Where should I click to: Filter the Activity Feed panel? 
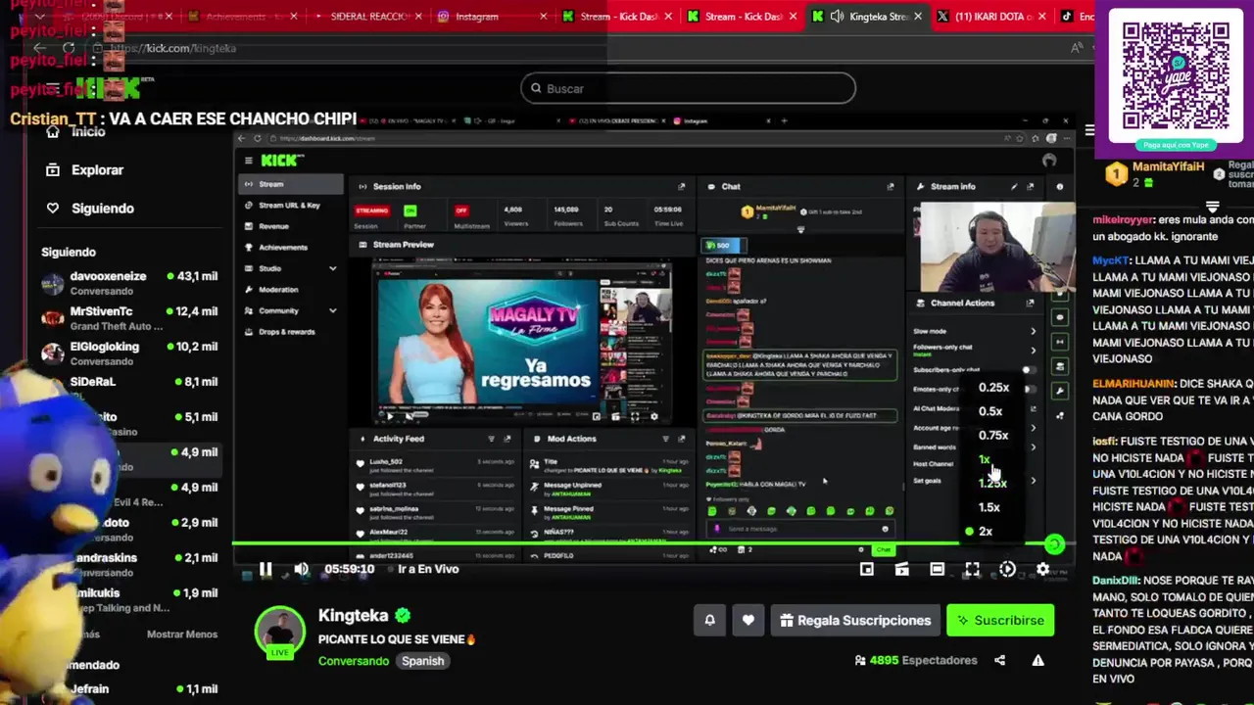click(491, 439)
